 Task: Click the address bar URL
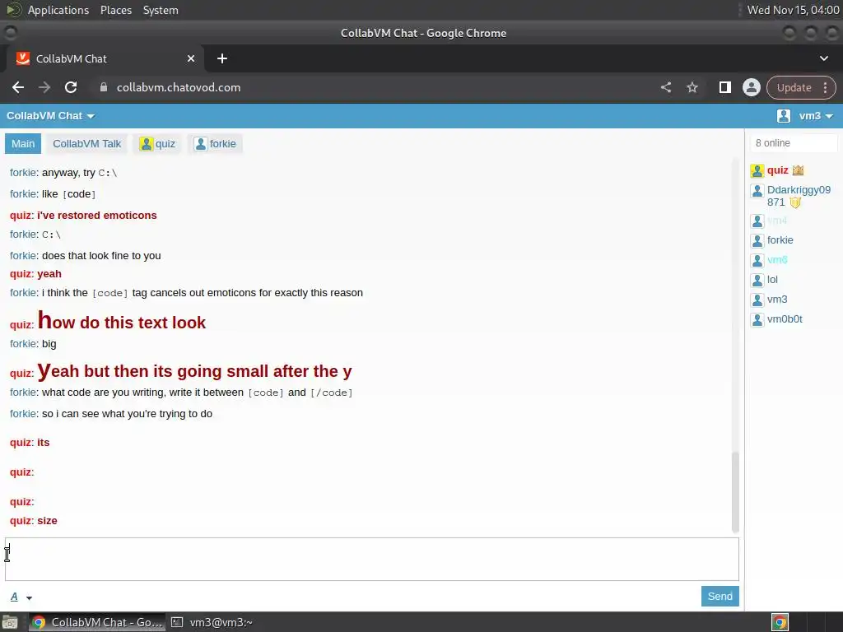pos(179,87)
